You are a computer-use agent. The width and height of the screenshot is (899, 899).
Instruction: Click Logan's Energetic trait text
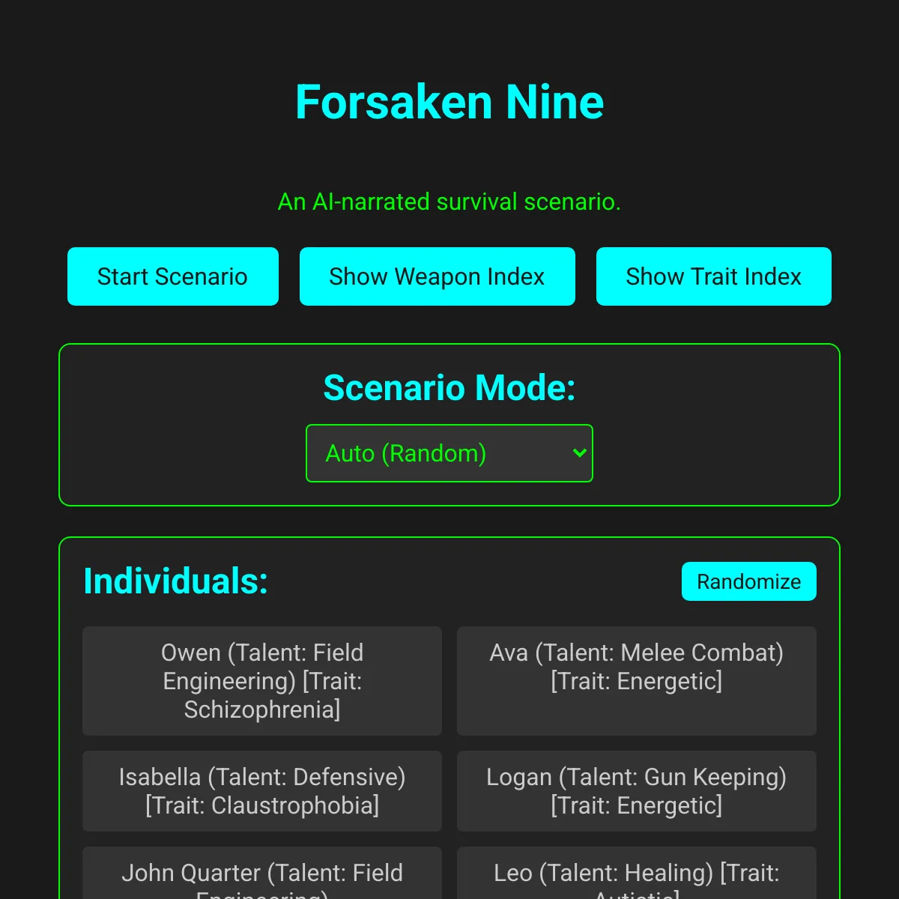click(x=637, y=805)
